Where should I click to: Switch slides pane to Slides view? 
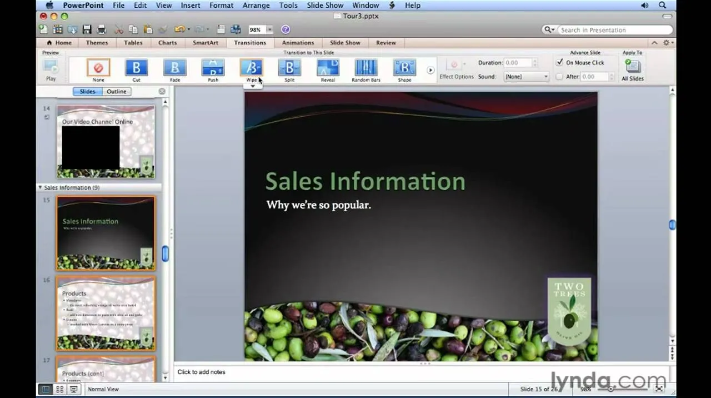(87, 91)
